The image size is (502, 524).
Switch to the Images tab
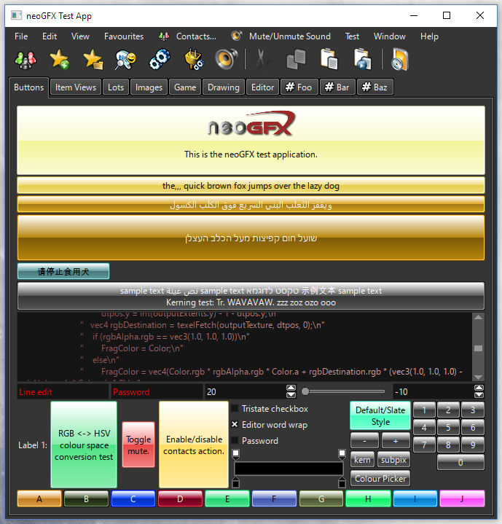[149, 87]
